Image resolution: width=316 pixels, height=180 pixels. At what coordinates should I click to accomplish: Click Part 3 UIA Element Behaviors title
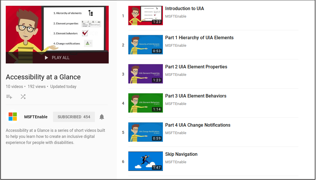click(196, 96)
